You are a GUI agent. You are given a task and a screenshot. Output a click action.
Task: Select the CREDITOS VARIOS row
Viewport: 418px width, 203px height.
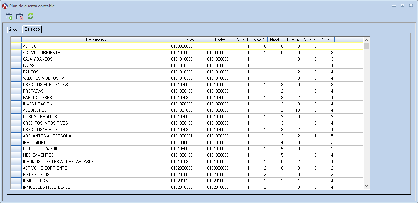[187, 130]
